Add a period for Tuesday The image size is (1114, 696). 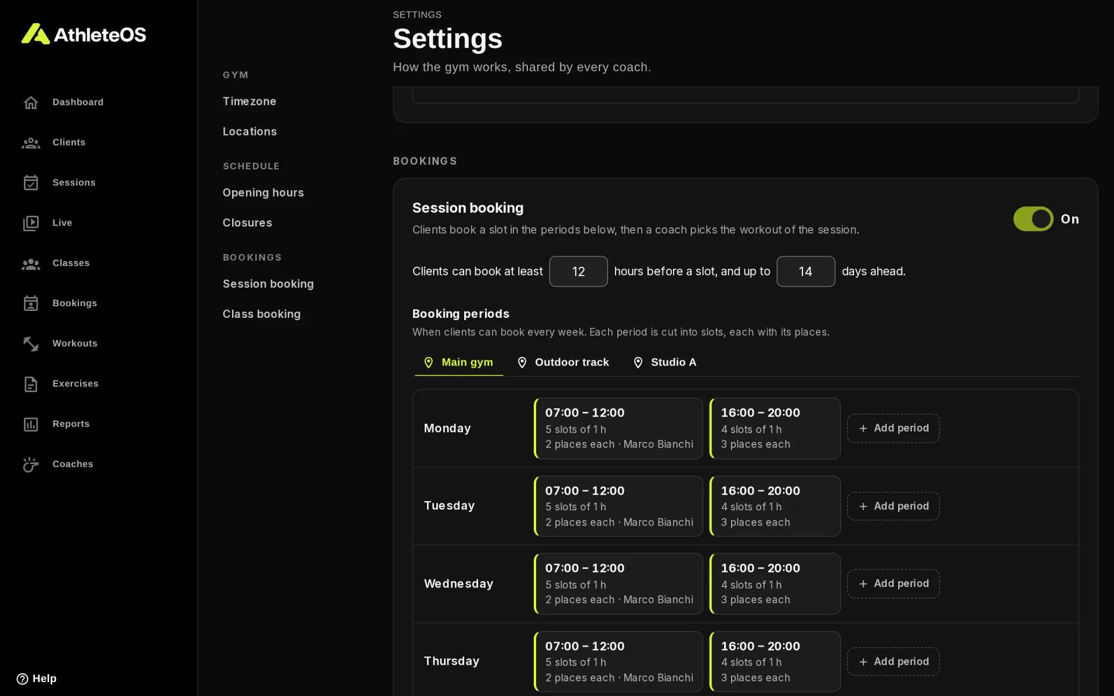pyautogui.click(x=893, y=506)
